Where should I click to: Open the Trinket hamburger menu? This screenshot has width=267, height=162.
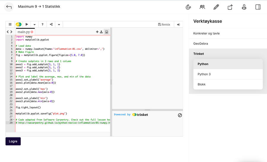coord(10,24)
